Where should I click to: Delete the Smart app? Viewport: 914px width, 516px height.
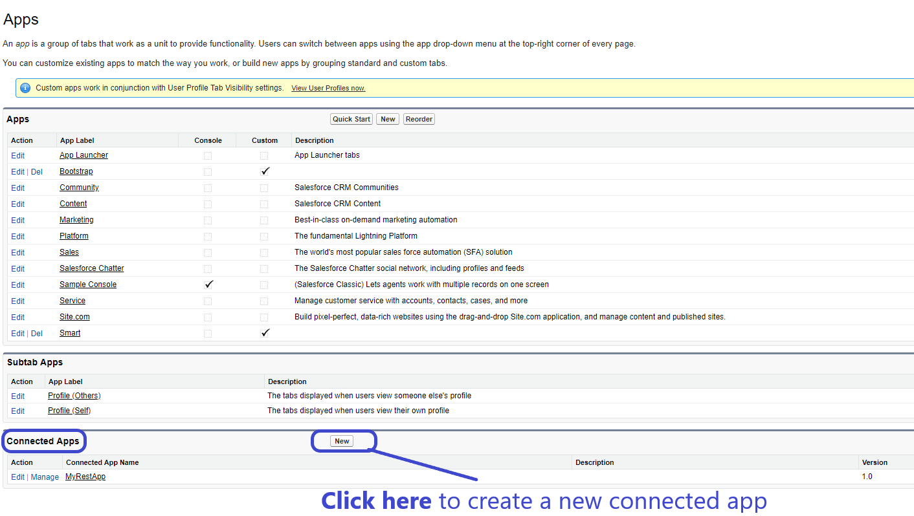click(37, 333)
